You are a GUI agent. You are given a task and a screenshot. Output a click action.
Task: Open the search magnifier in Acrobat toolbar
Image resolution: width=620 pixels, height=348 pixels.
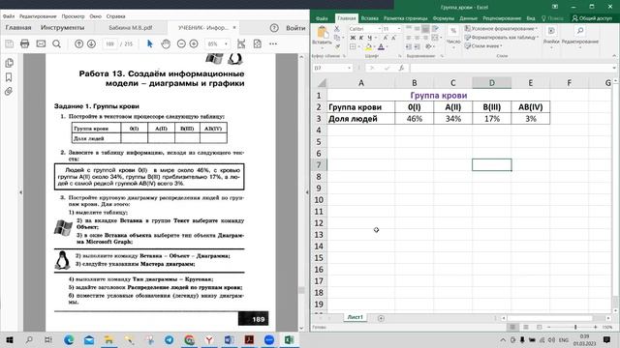(x=56, y=43)
